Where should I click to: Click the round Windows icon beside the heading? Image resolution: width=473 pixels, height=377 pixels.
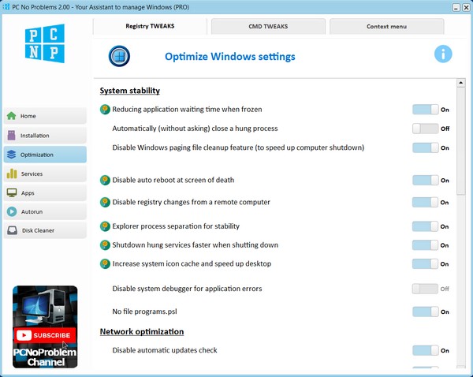[119, 56]
